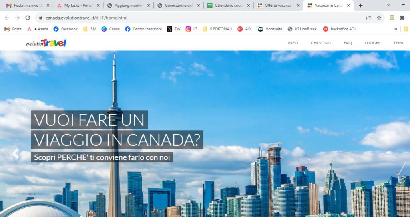This screenshot has height=217, width=410.
Task: Open the LUOGHI navigation item
Action: pos(372,43)
